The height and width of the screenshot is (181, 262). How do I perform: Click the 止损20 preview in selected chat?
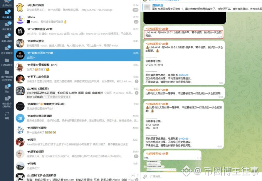point(31,58)
